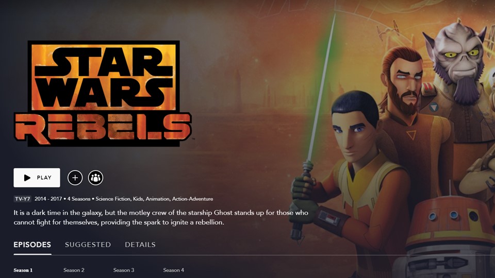Show Season 3 episodes
495x278 pixels.
pyautogui.click(x=124, y=270)
